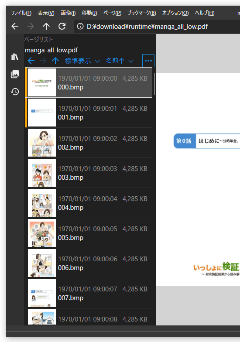Open the bookshelf panel from the sidebar

click(x=15, y=57)
